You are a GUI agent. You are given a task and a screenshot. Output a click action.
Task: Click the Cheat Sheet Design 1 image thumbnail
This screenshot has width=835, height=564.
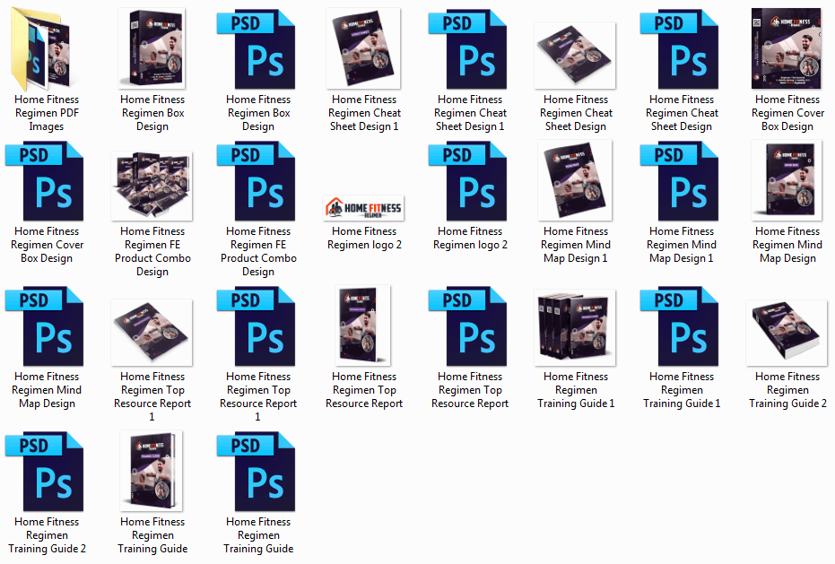tap(364, 49)
